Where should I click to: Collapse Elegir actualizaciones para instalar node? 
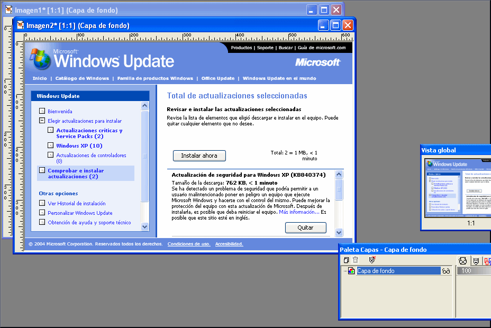(x=42, y=121)
